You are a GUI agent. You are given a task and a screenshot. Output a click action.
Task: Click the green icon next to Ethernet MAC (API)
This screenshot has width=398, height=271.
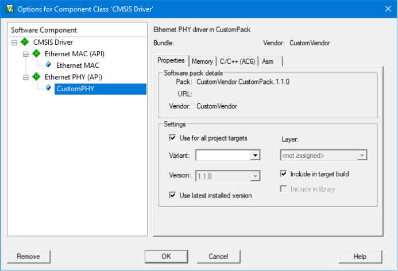pyautogui.click(x=36, y=53)
